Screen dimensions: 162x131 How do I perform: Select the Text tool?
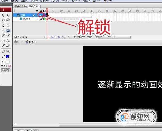tap(8, 26)
